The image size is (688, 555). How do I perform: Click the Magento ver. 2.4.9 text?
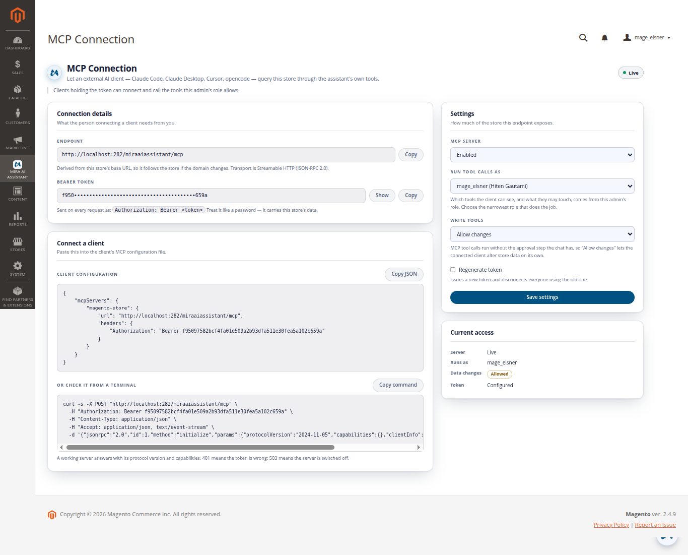click(x=651, y=514)
